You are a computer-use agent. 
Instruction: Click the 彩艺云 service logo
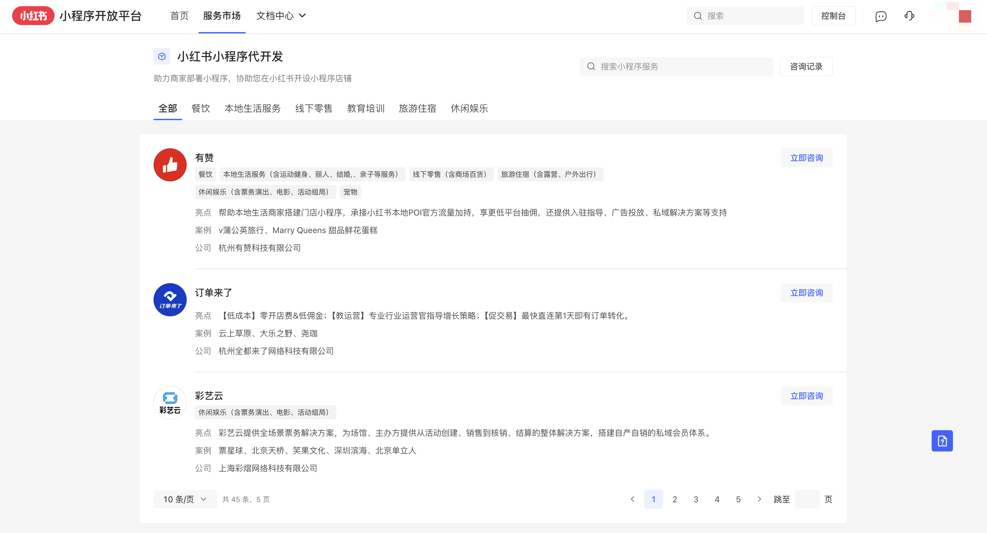click(170, 403)
